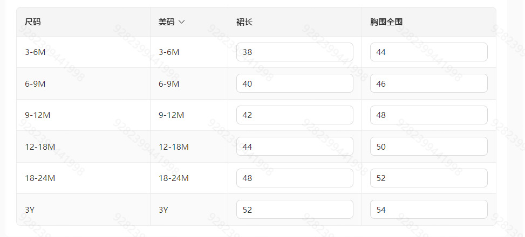Image resolution: width=525 pixels, height=237 pixels.
Task: Click 12-18M in the 尺码 column
Action: tap(40, 147)
